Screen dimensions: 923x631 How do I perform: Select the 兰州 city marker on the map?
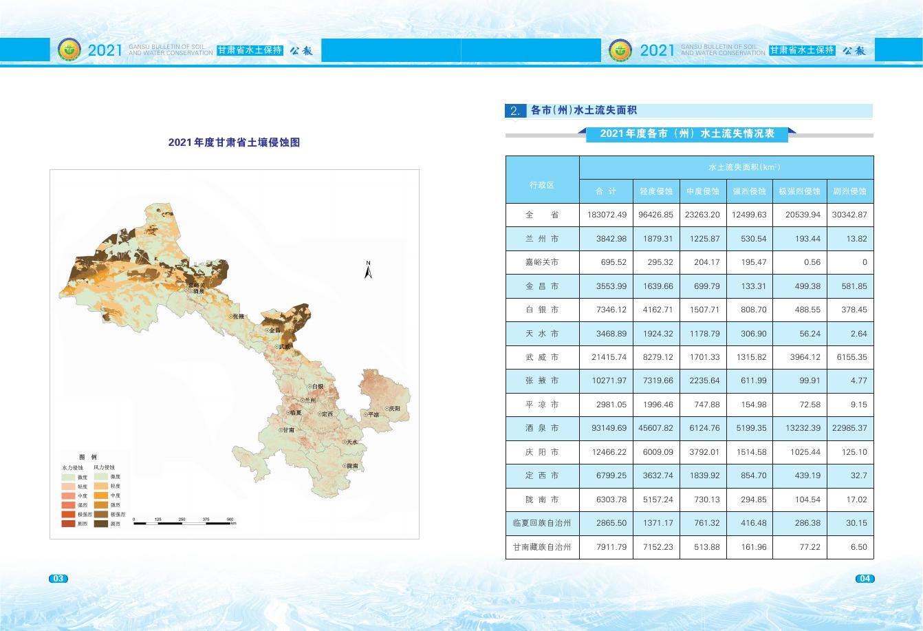(302, 400)
